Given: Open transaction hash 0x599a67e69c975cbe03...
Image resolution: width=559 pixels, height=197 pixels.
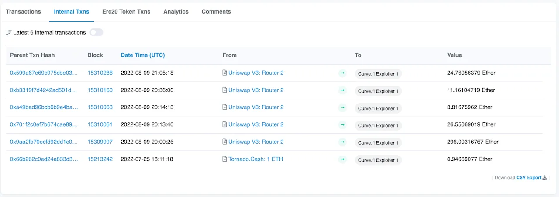Looking at the screenshot, I should point(44,73).
